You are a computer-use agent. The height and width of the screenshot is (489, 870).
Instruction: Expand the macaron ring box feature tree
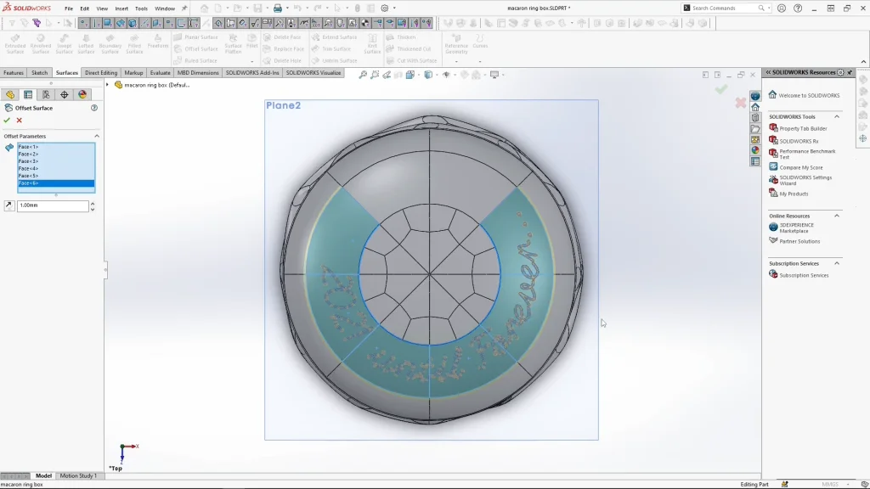click(x=108, y=85)
